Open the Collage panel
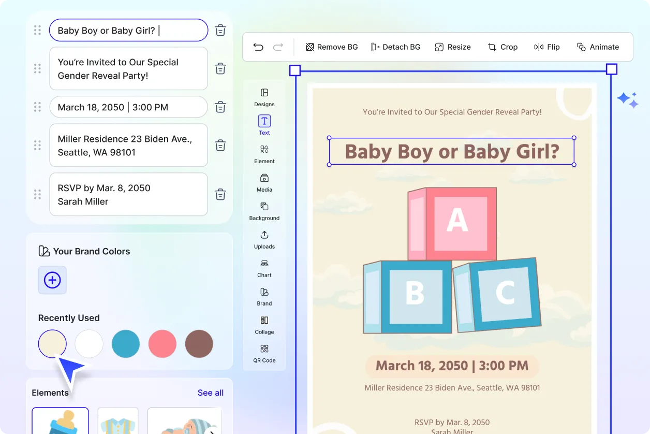650x434 pixels. coord(264,325)
